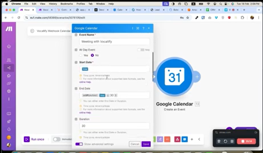Image resolution: width=263 pixels, height=153 pixels.
Task: Open notifications bell in the sidebar
Action: pyautogui.click(x=9, y=129)
